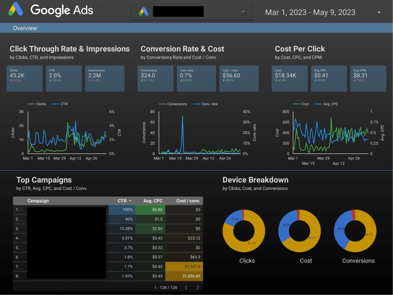Click the 15.38% CTR cell
393x295 pixels.
point(122,229)
